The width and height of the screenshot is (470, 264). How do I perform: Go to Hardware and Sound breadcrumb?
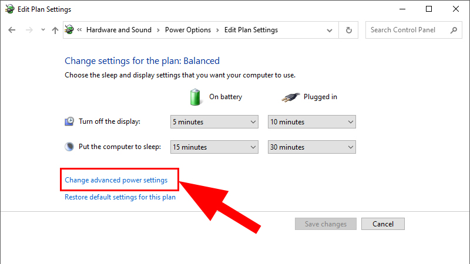(119, 30)
